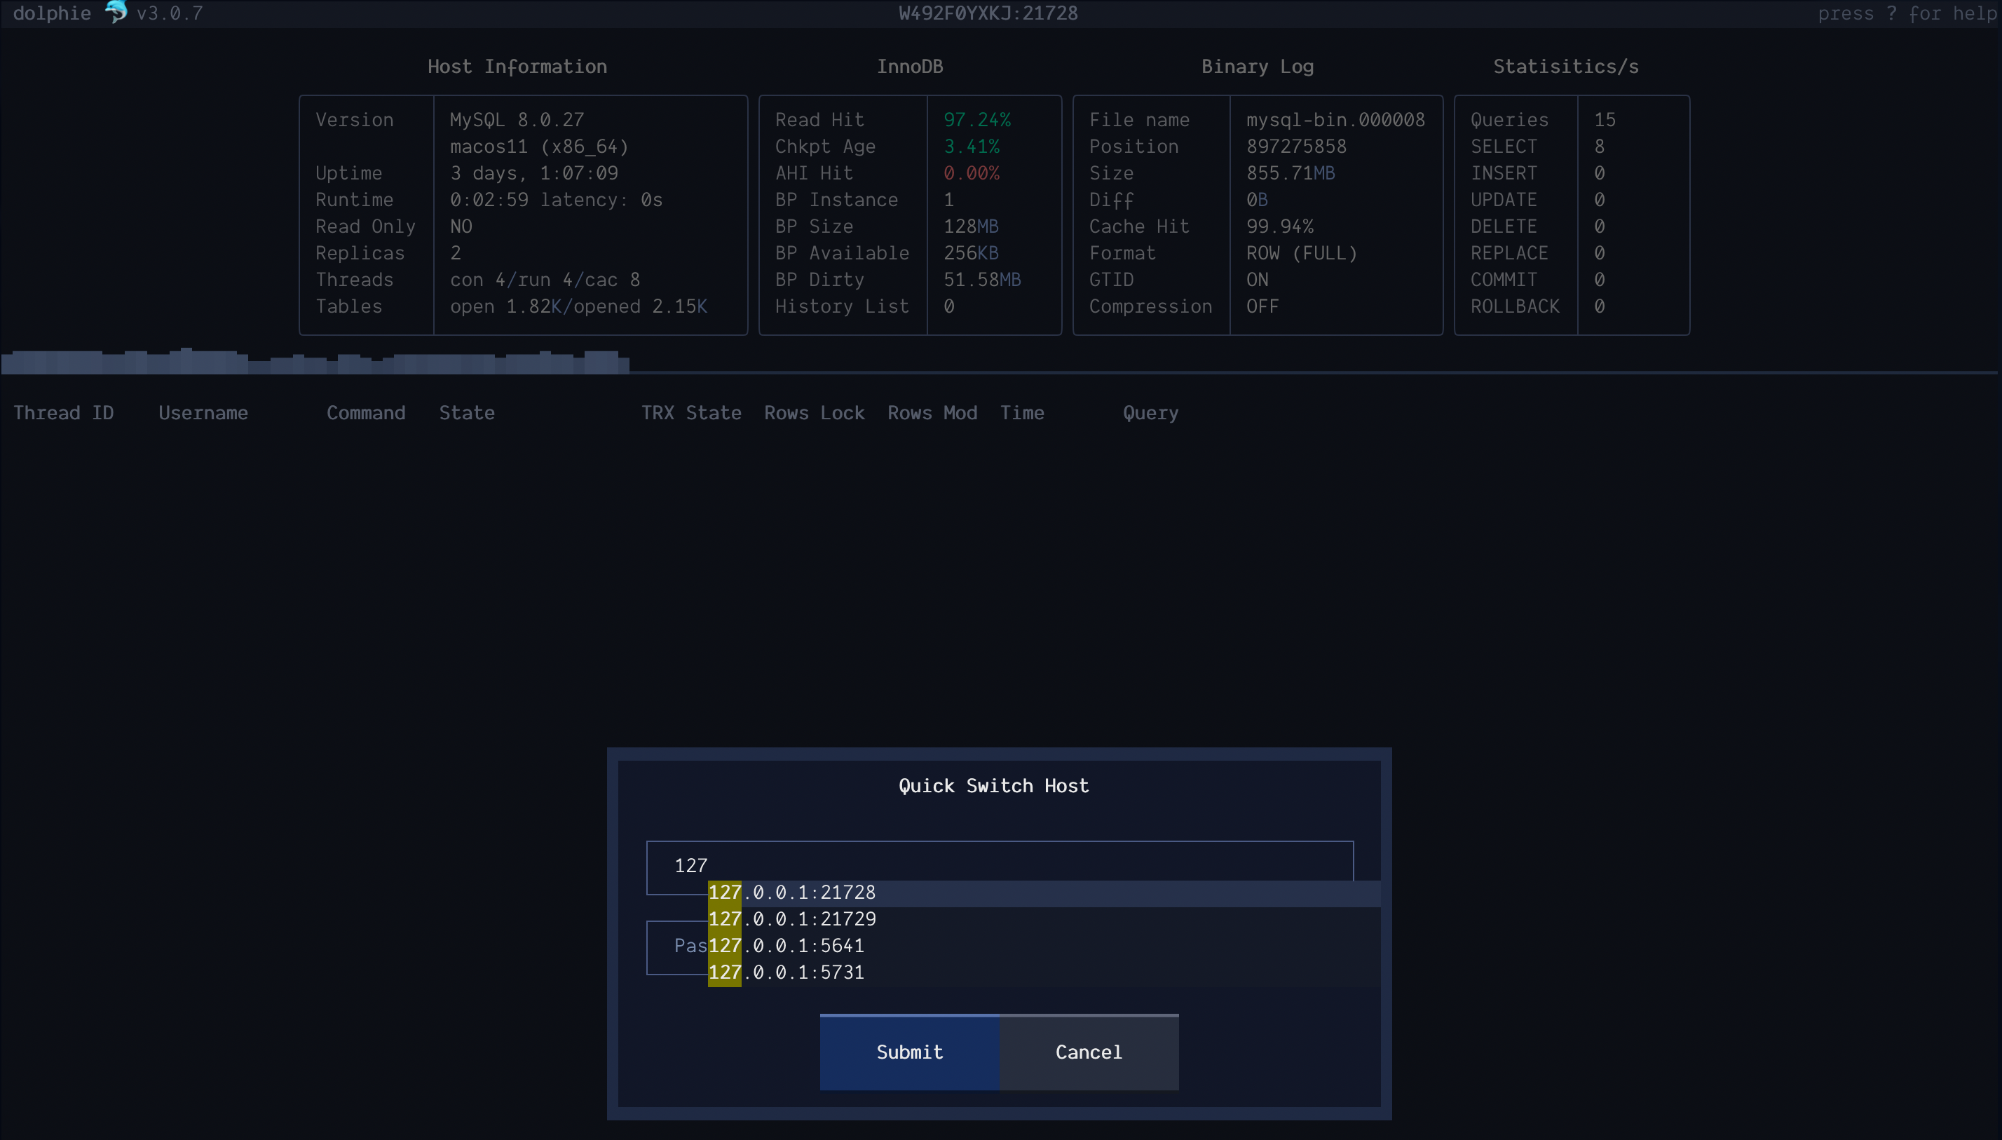Click the Query column header
This screenshot has height=1140, width=2002.
(1150, 413)
